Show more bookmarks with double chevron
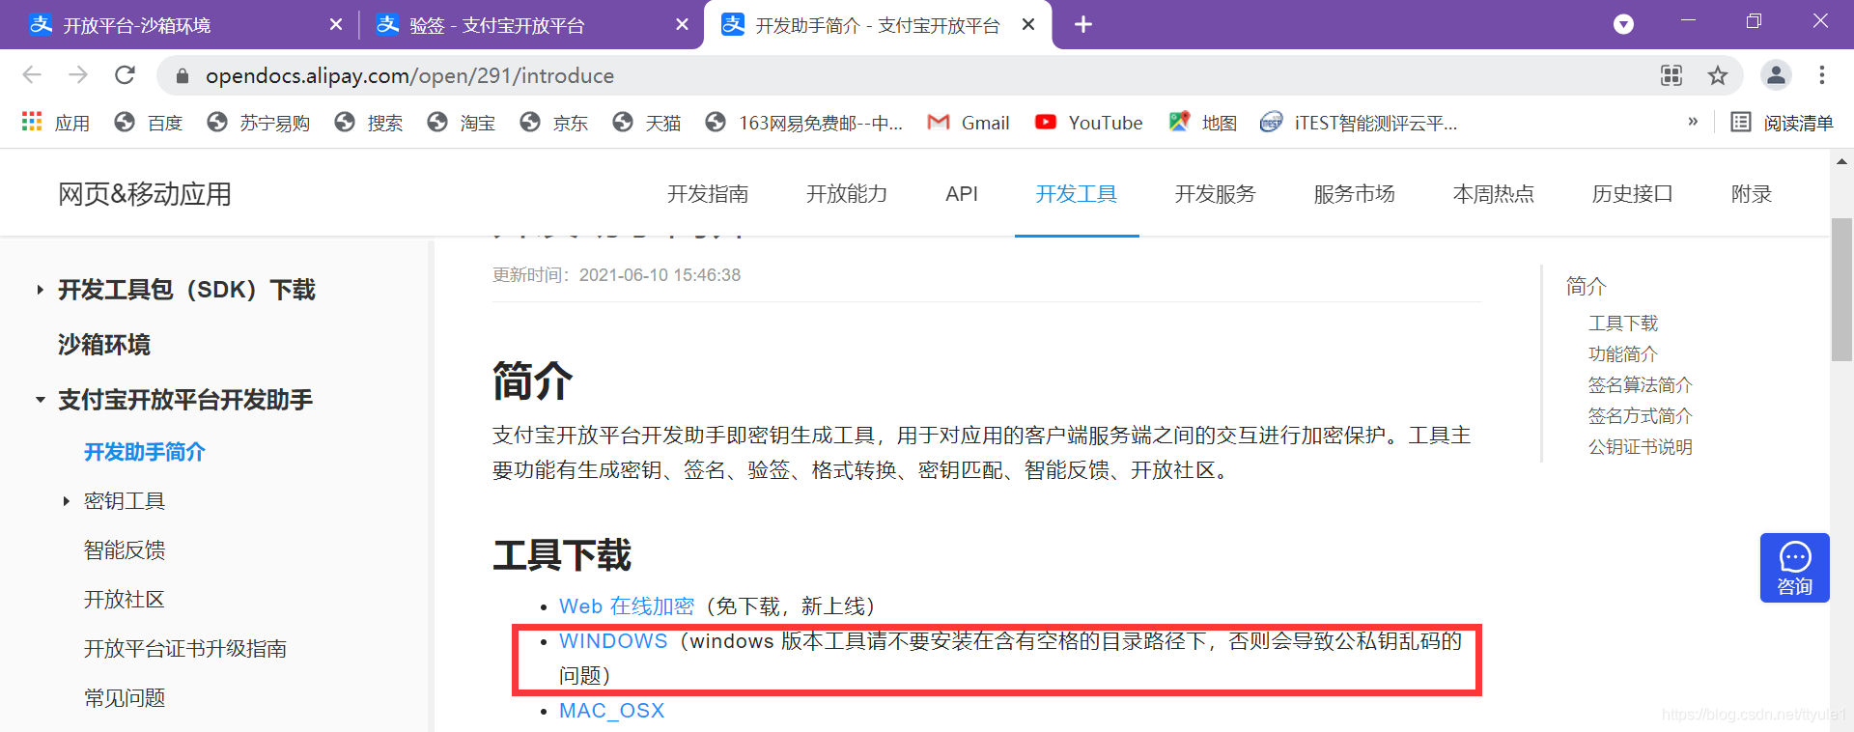Image resolution: width=1854 pixels, height=732 pixels. (x=1693, y=122)
